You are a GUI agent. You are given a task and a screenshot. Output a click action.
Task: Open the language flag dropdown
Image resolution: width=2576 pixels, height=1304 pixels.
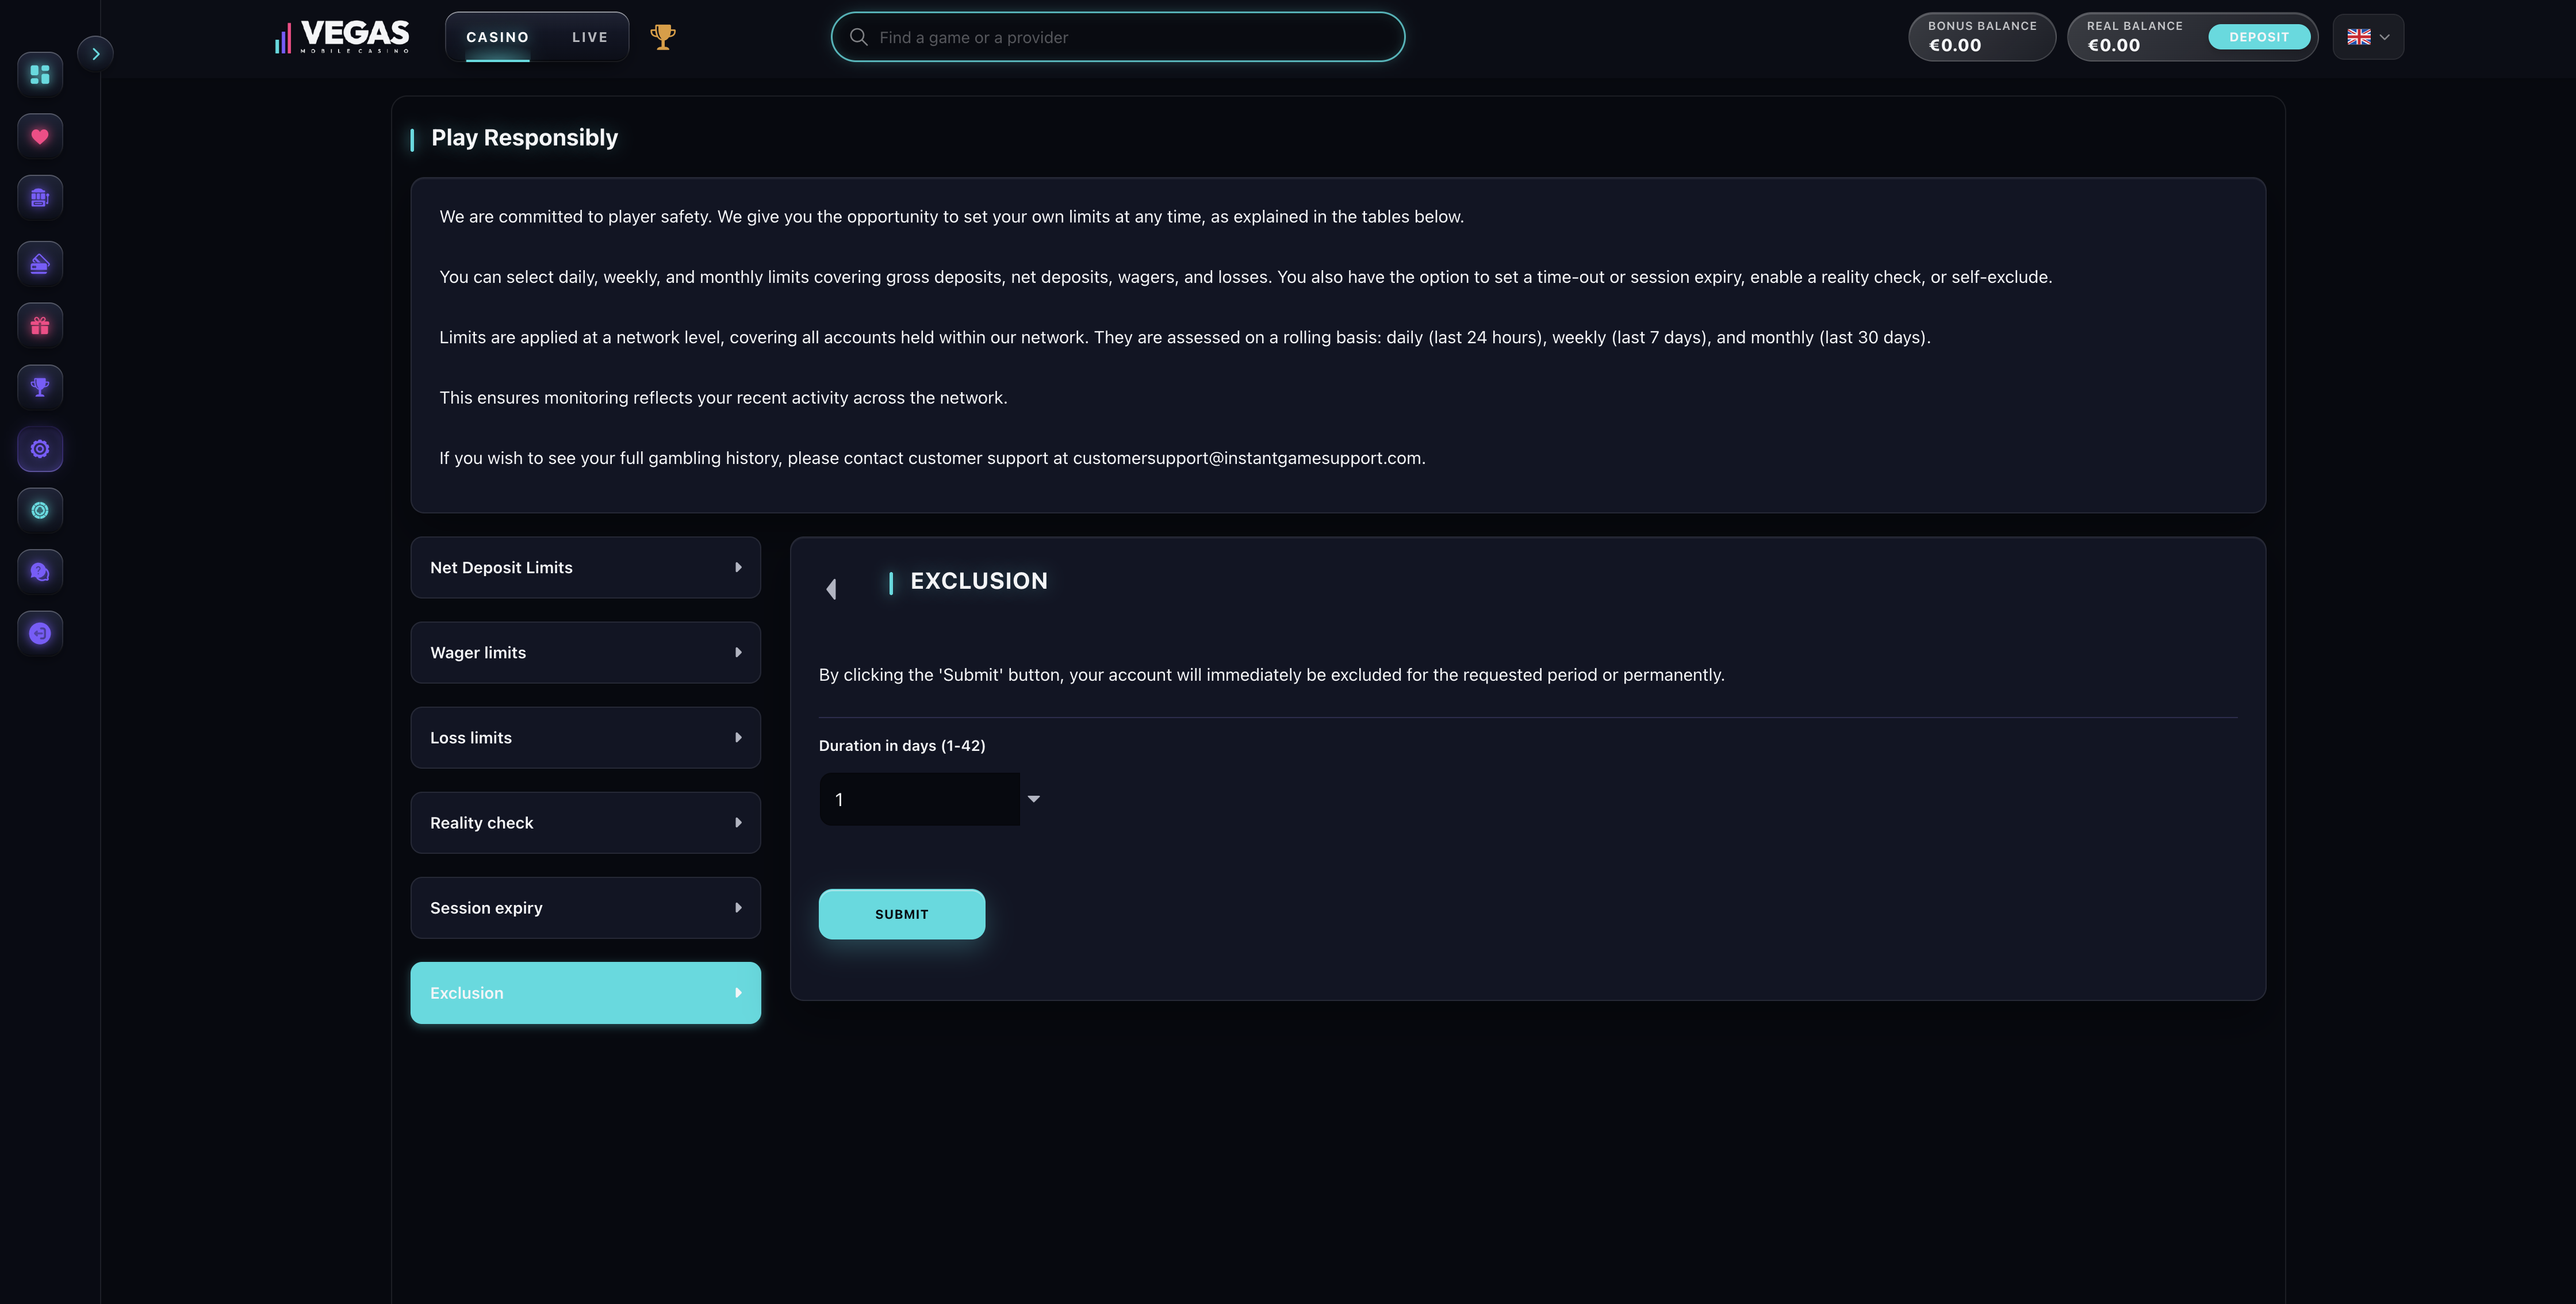point(2368,37)
